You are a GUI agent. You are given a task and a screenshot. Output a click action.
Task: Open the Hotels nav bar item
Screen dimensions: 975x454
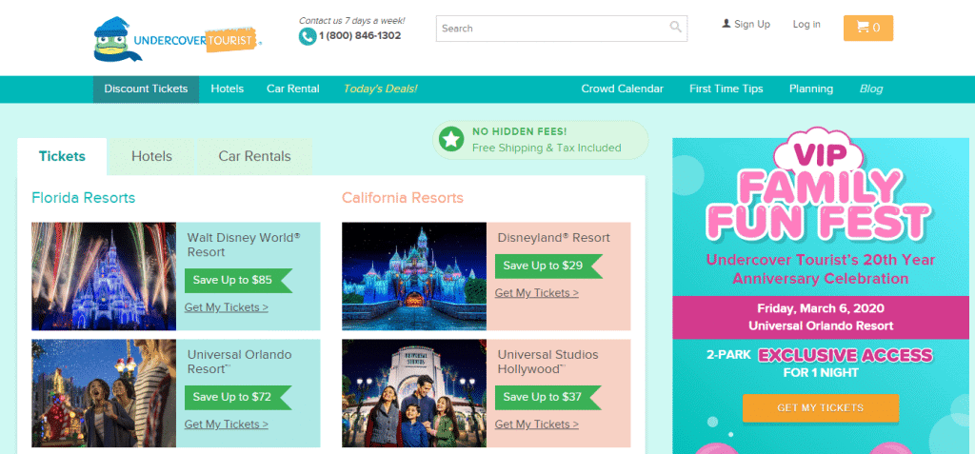pyautogui.click(x=227, y=89)
